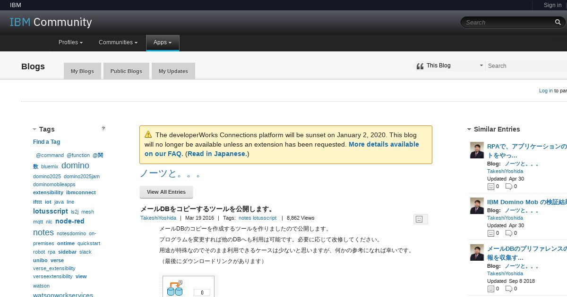This screenshot has width=567, height=297.
Task: Collapse the Similar Entries section
Action: [x=469, y=129]
